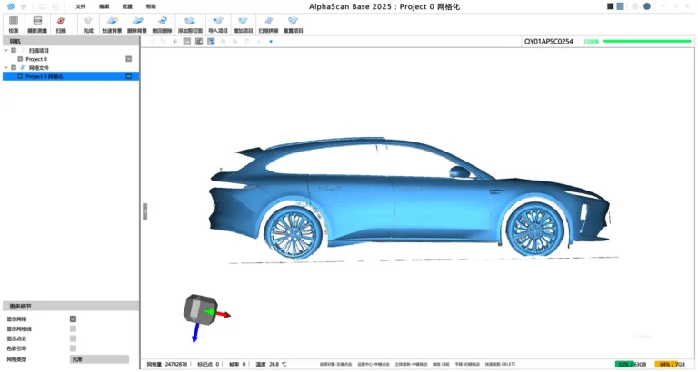Open the 配置 configuration menu
This screenshot has height=372, width=698.
pos(127,5)
